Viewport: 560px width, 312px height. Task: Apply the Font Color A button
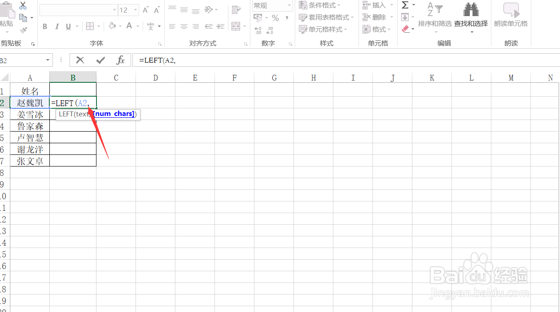[129, 26]
